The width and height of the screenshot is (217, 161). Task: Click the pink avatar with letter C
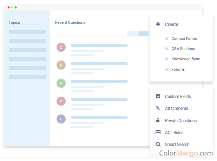(61, 48)
